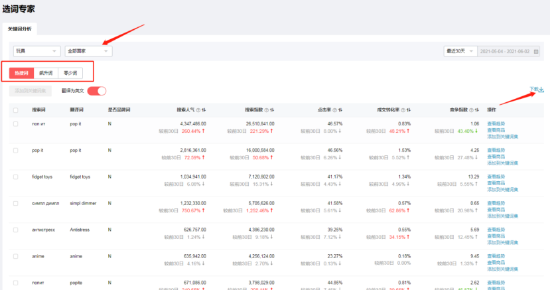Viewport: 550px width, 290px height.
Task: Sort by 搜索指数 column arrows
Action: pos(273,109)
